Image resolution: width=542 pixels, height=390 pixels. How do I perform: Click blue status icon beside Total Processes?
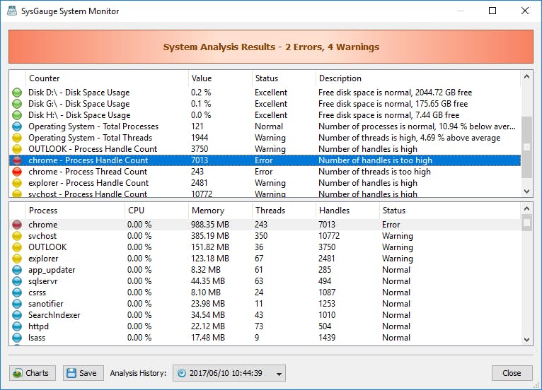[x=17, y=126]
